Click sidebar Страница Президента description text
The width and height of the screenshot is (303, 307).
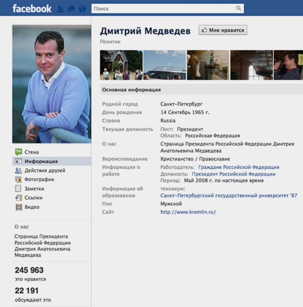click(x=42, y=246)
